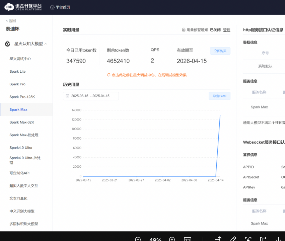Select Spark Max in the sidebar
Screen dimensions: 285x241
tap(18, 109)
